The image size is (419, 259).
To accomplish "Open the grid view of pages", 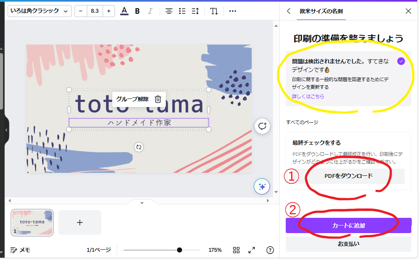I will tap(236, 250).
